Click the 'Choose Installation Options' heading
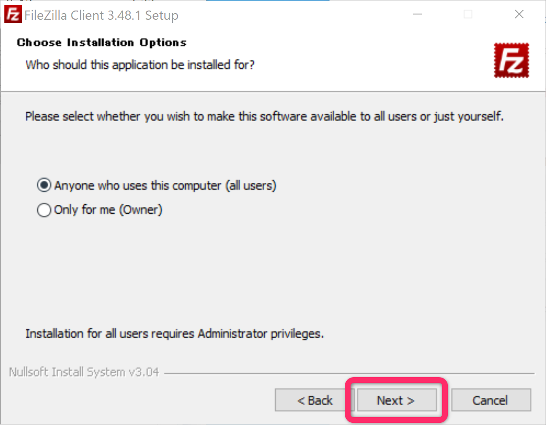546x425 pixels. 102,43
